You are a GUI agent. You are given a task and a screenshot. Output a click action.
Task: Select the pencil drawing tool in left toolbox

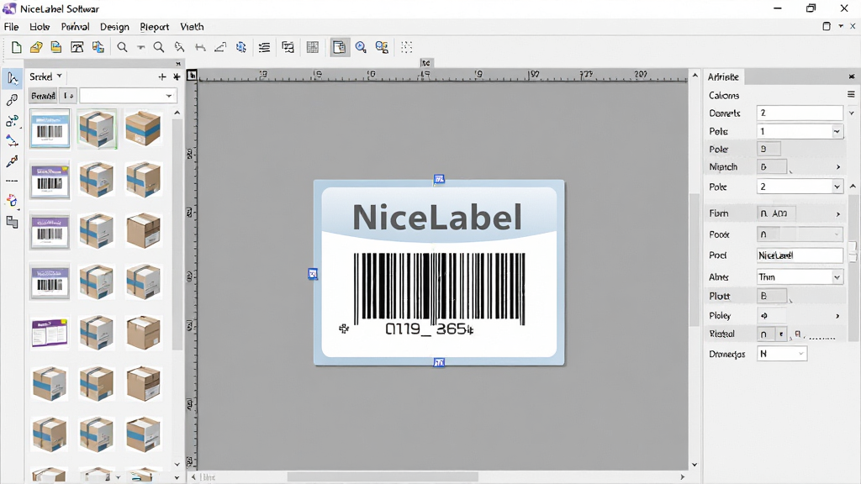(12, 161)
